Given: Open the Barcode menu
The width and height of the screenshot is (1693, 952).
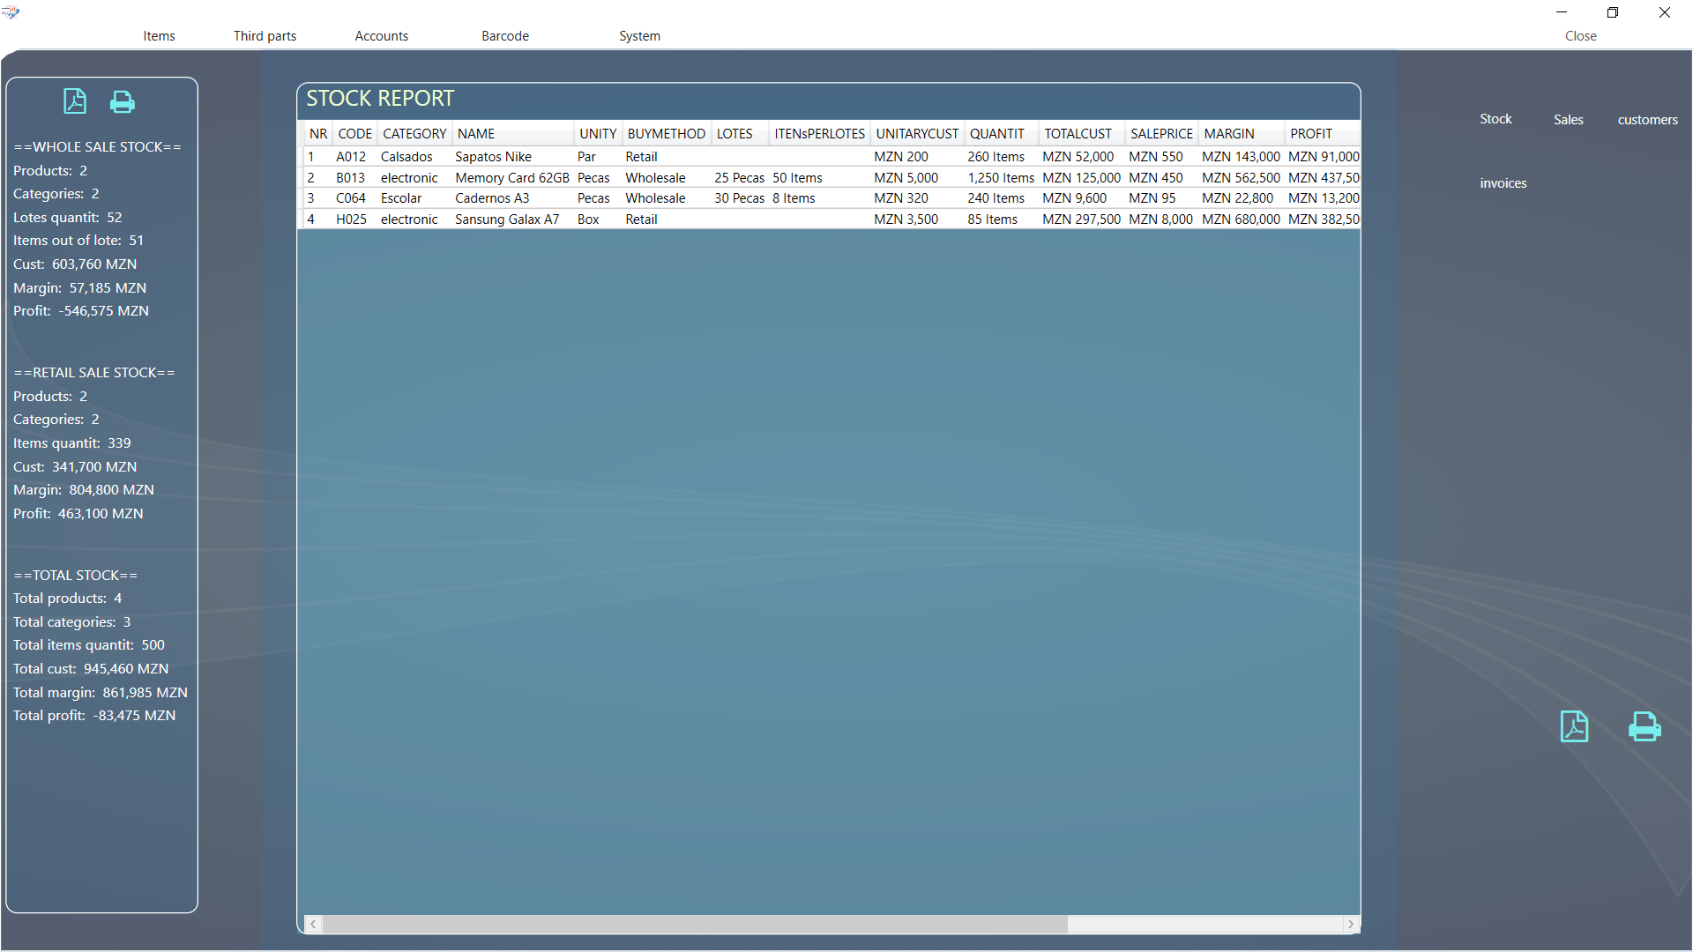Looking at the screenshot, I should click(505, 36).
